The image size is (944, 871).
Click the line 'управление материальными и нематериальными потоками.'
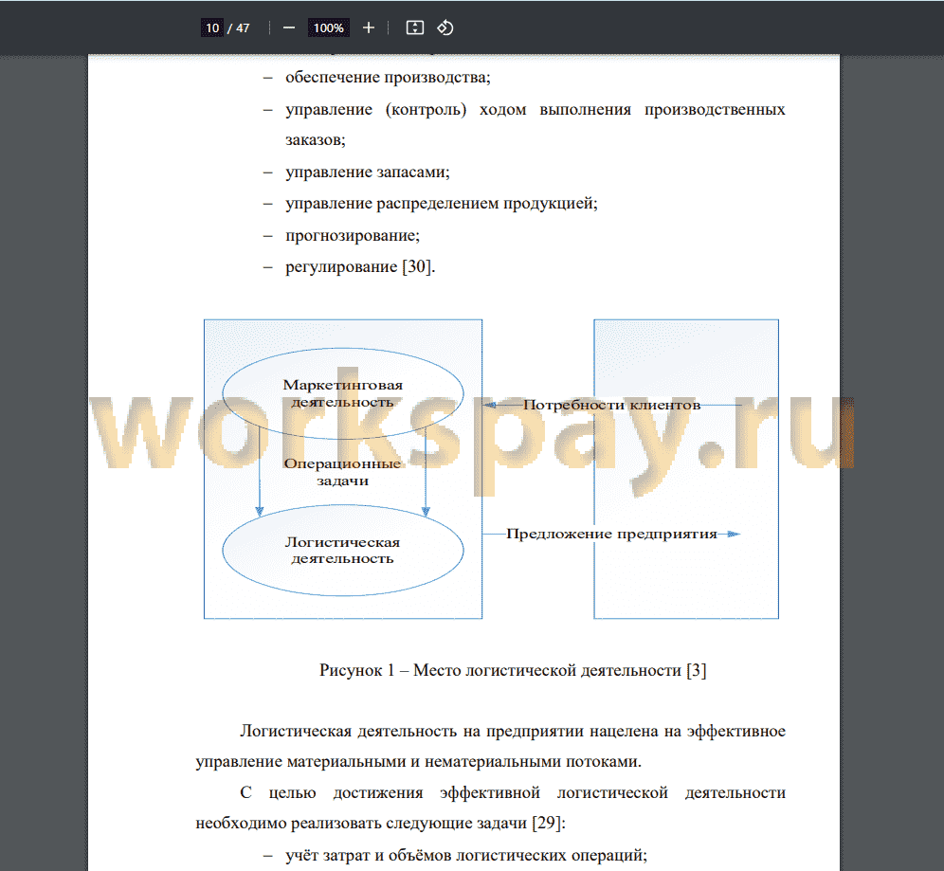(x=418, y=762)
